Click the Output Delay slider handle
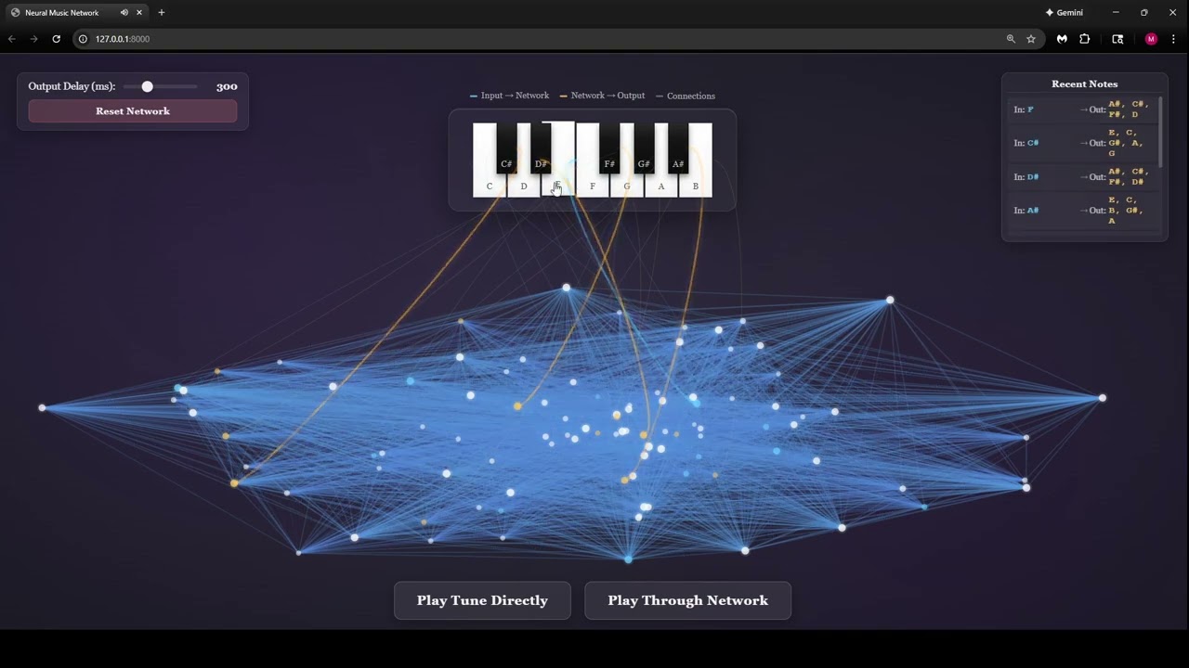1189x668 pixels. tap(147, 86)
